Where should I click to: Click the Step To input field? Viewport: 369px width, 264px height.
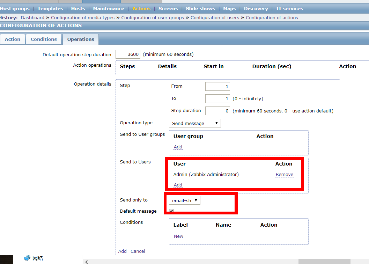click(217, 99)
